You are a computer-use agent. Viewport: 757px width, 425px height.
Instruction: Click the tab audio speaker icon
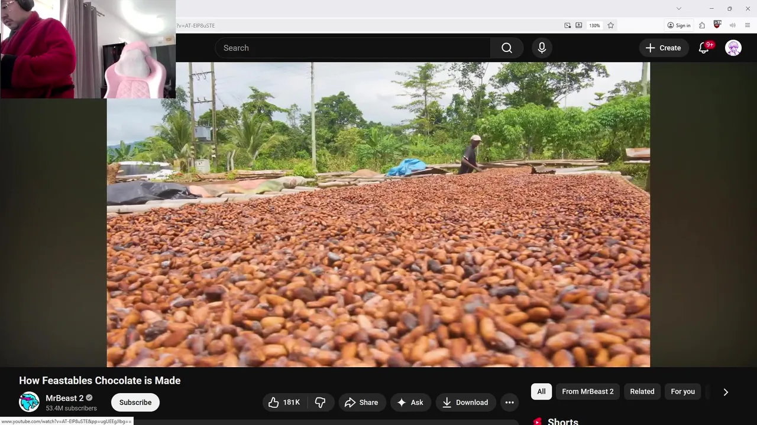pyautogui.click(x=733, y=25)
